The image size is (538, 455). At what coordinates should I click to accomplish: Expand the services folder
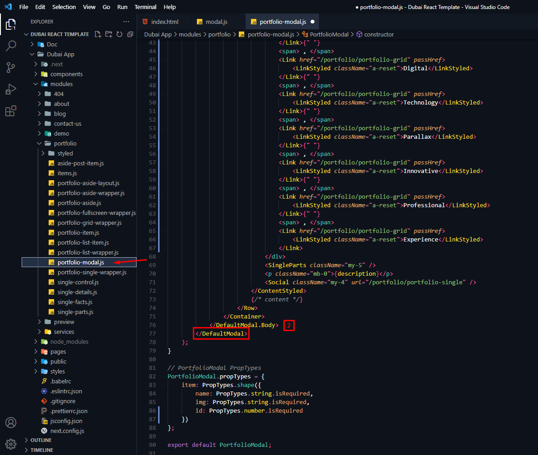64,332
